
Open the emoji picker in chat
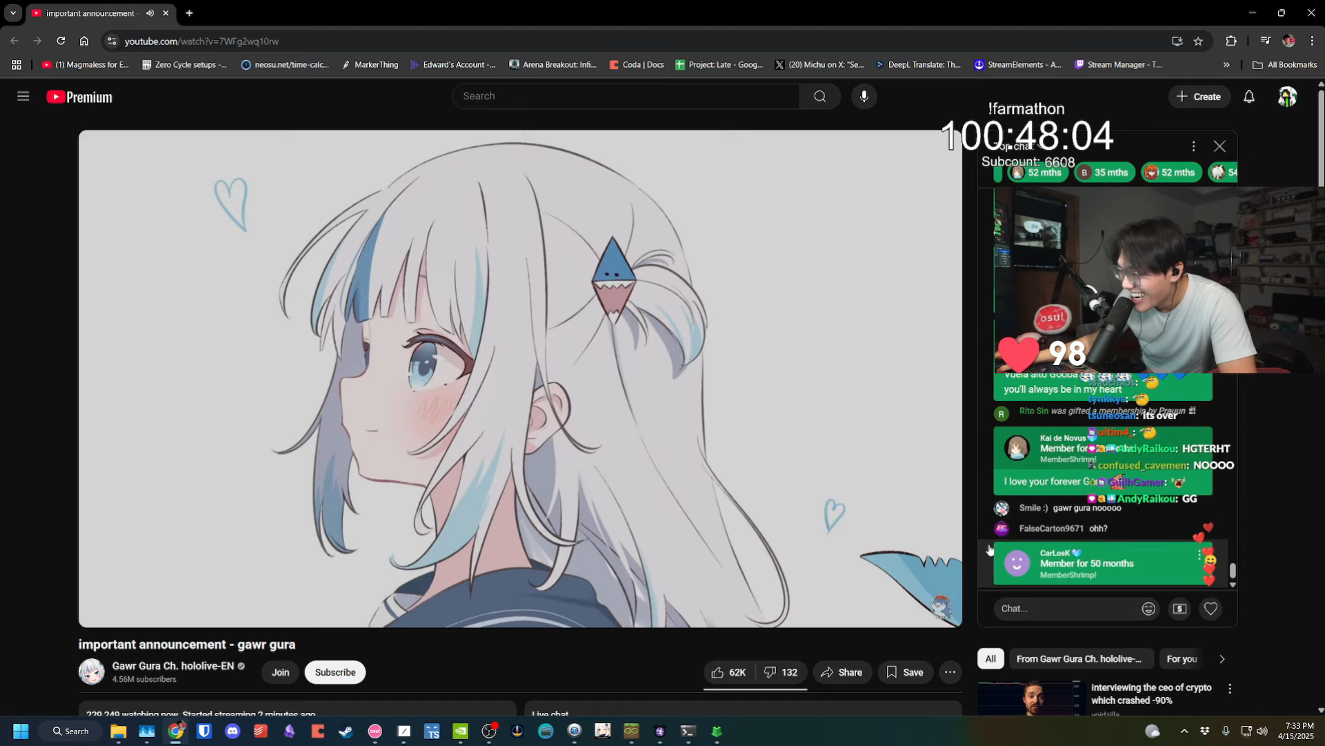tap(1148, 609)
